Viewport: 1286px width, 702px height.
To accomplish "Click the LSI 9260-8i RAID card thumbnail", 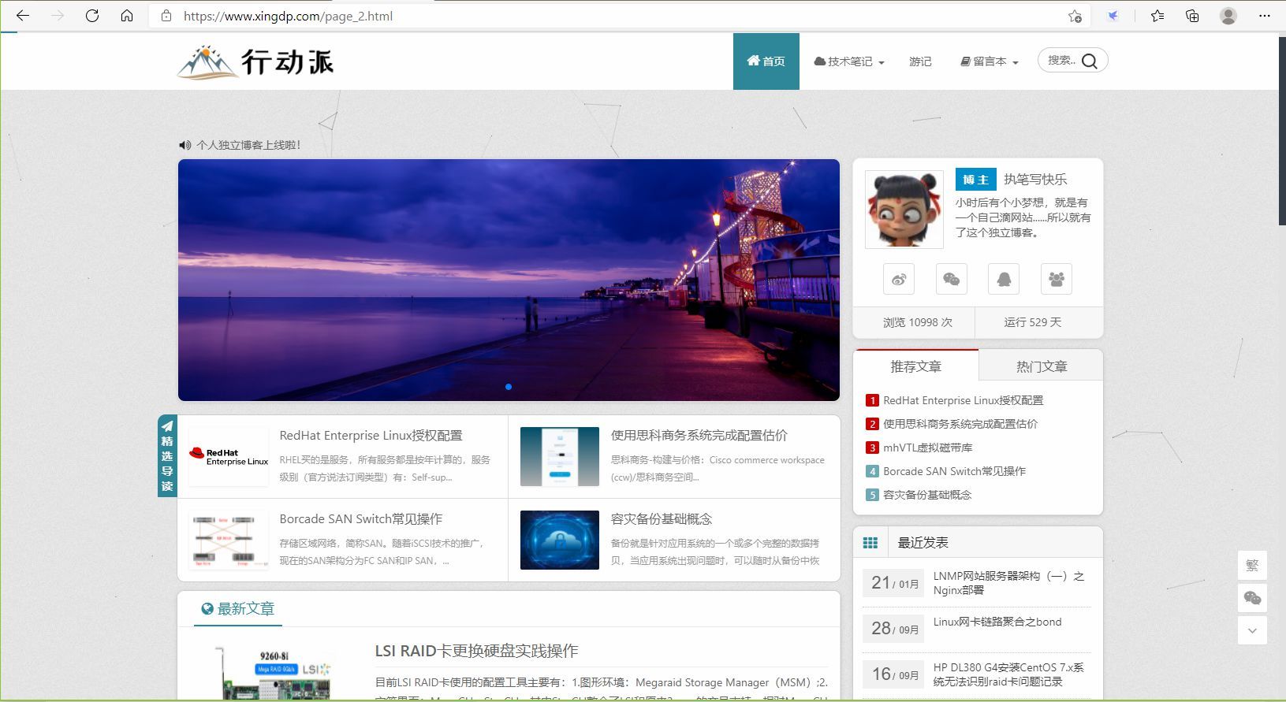I will click(x=273, y=672).
